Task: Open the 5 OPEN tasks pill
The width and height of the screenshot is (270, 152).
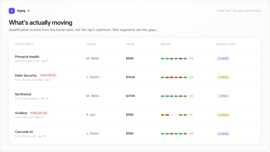Action: [x=223, y=77]
